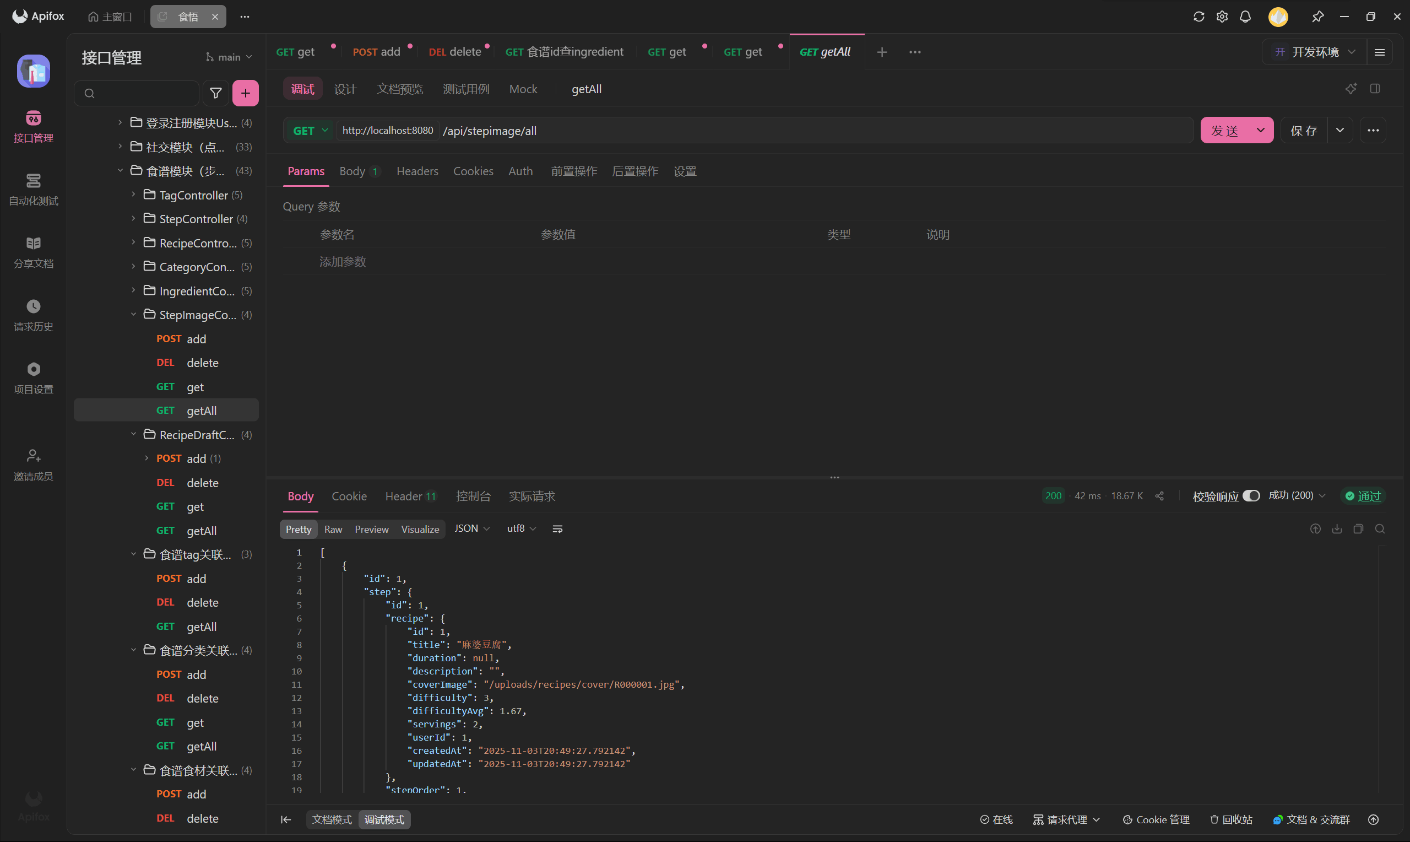Open 自动化测试 in left navigation
Image resolution: width=1410 pixels, height=842 pixels.
[x=34, y=190]
